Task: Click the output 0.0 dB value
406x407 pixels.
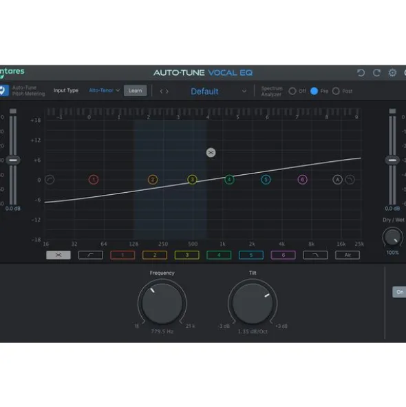Action: pyautogui.click(x=392, y=209)
